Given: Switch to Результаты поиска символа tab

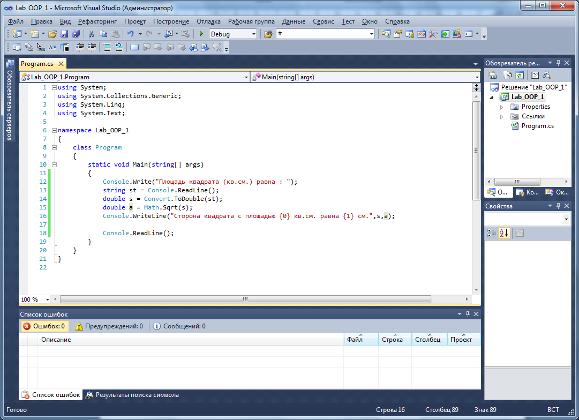Looking at the screenshot, I should (x=132, y=395).
